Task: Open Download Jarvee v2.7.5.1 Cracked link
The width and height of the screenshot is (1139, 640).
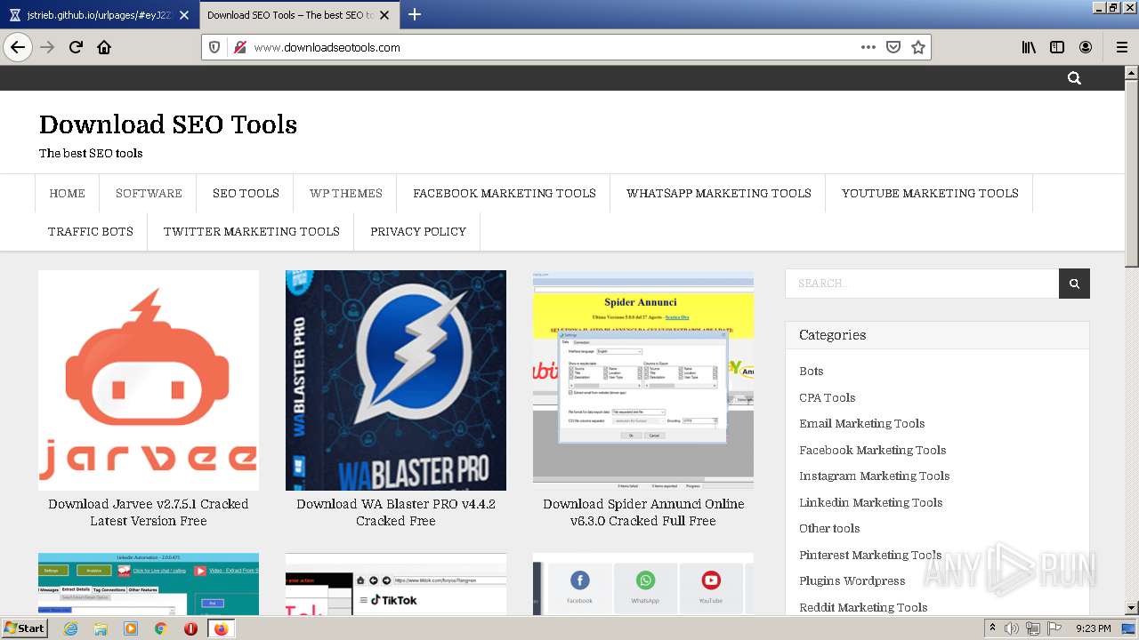Action: tap(149, 512)
